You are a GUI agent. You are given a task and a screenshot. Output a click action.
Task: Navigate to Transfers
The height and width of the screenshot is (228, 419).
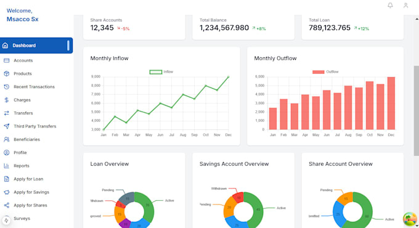click(x=23, y=113)
